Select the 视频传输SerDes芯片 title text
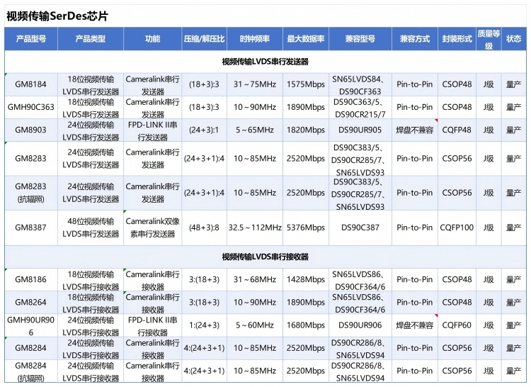Viewport: 531px width, 387px height. point(57,15)
